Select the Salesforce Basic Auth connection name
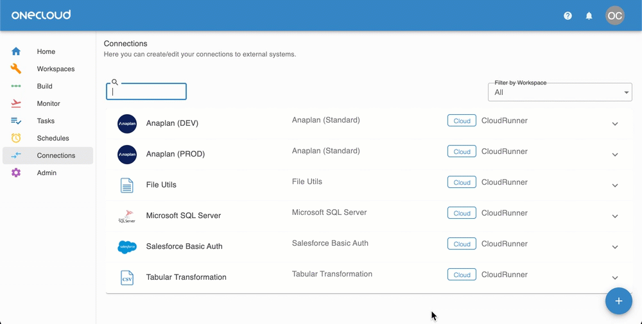The height and width of the screenshot is (324, 642). click(184, 246)
